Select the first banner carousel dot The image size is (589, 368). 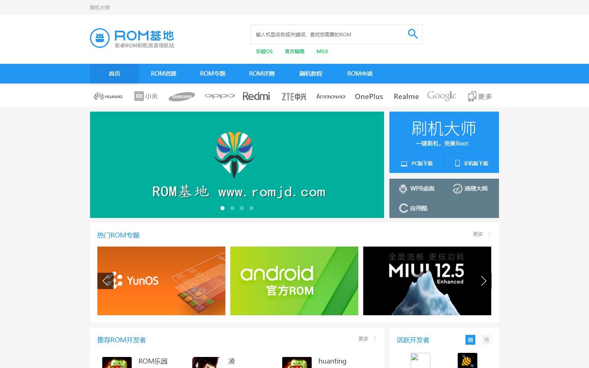coord(223,208)
